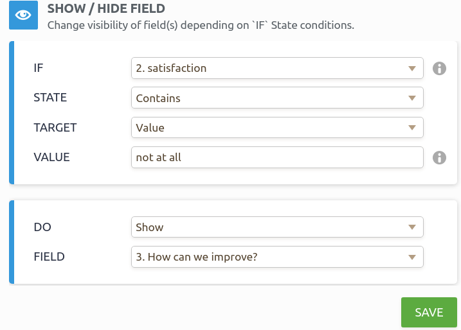Click the STATE label text
Screen dimensions: 461x330
click(50, 98)
